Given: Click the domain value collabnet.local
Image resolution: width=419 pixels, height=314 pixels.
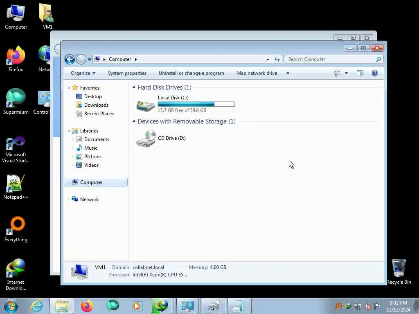Looking at the screenshot, I should pos(148,267).
